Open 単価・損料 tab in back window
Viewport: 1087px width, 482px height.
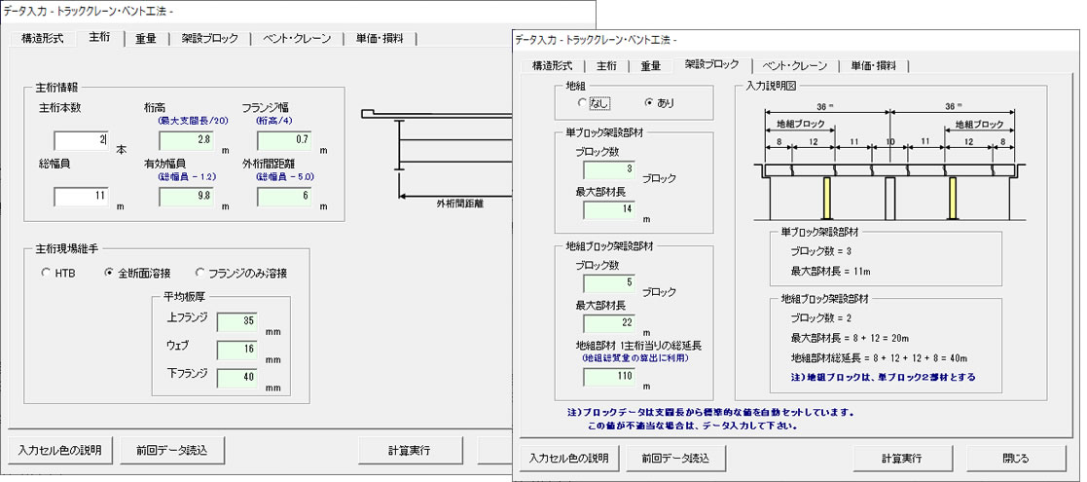click(380, 39)
